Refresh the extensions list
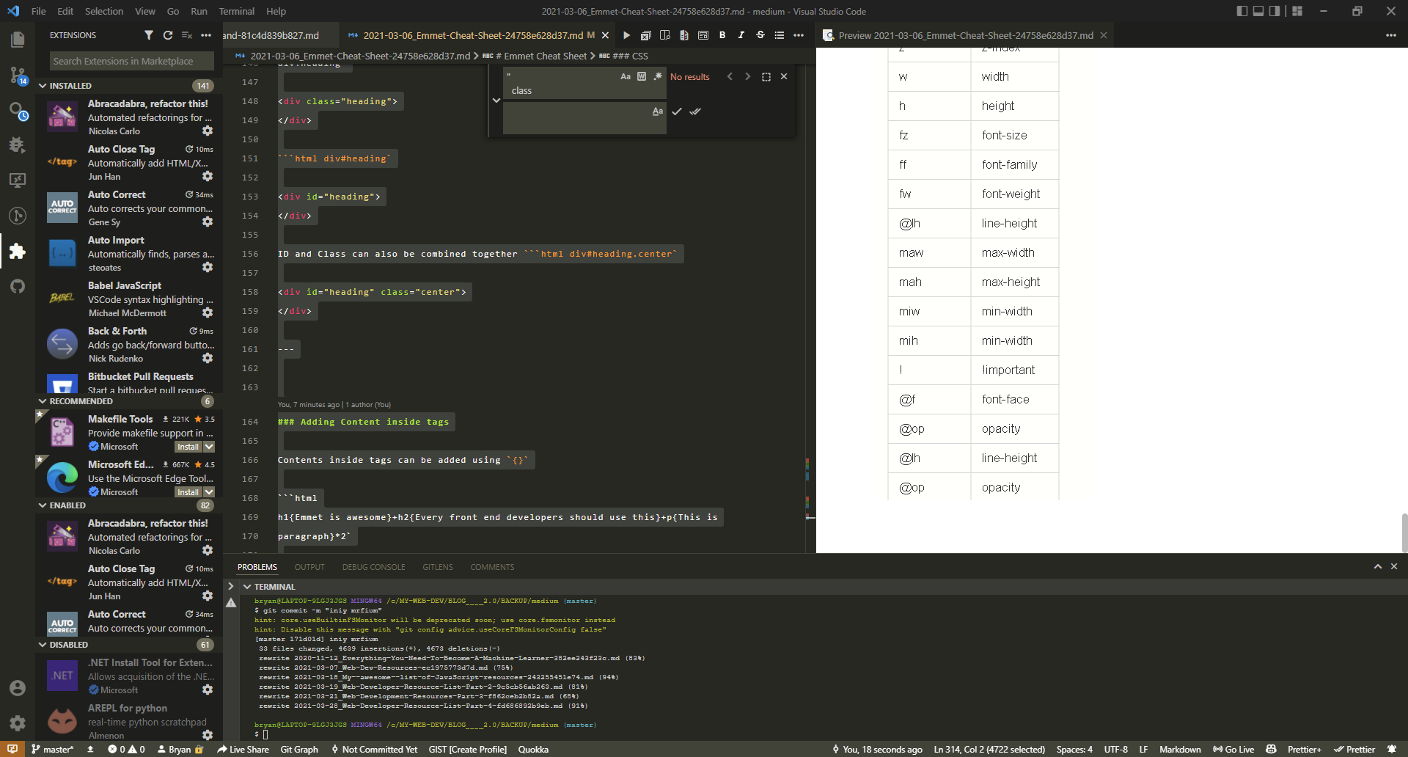 point(168,35)
